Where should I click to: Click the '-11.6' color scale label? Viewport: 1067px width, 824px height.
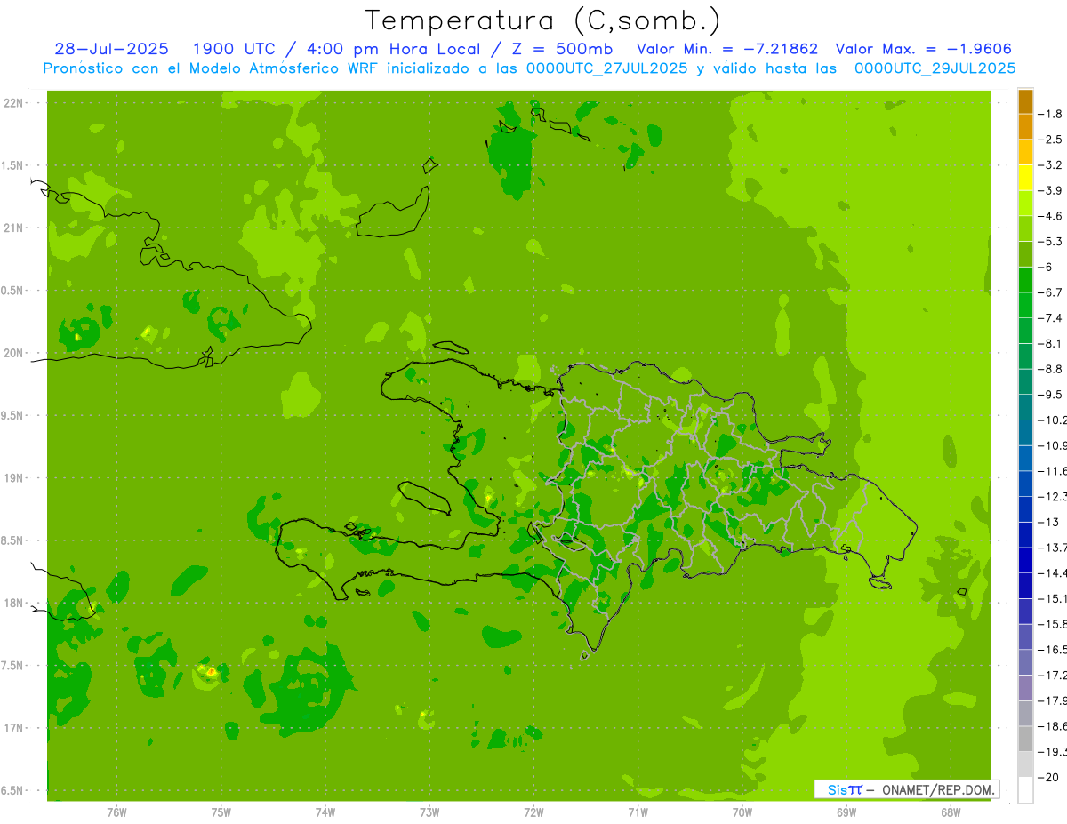point(1052,471)
